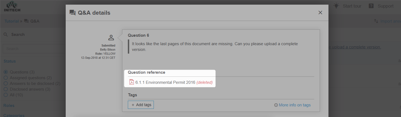Viewport: 401px width, 117px height.
Task: Click the info icon beside More info on tags
Action: pos(276,105)
